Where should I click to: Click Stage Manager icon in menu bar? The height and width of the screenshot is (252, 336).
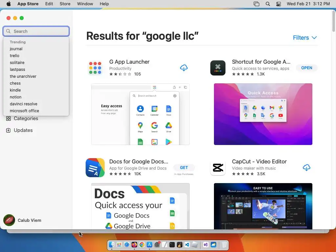[257, 4]
